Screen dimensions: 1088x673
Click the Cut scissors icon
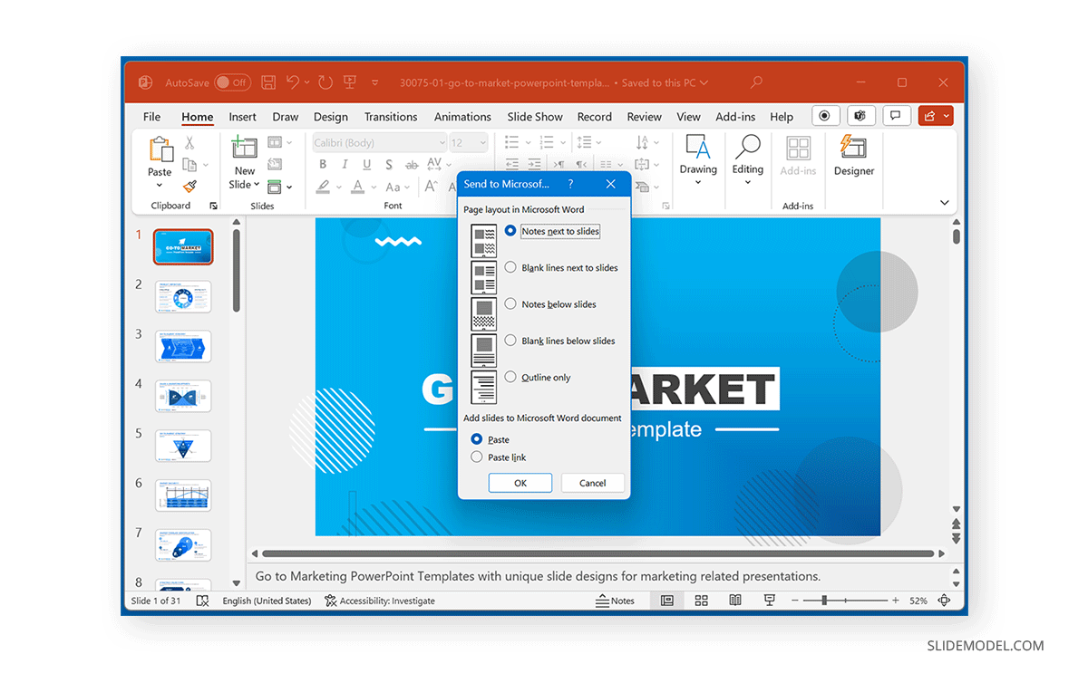point(189,143)
